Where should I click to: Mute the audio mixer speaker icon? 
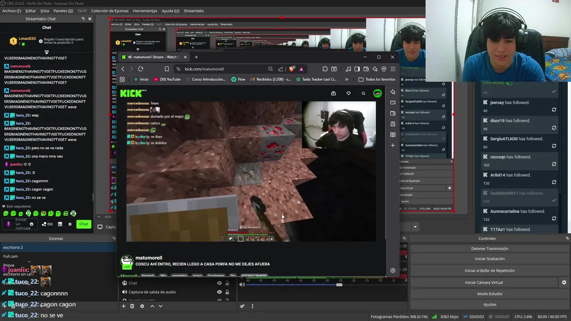[242, 284]
